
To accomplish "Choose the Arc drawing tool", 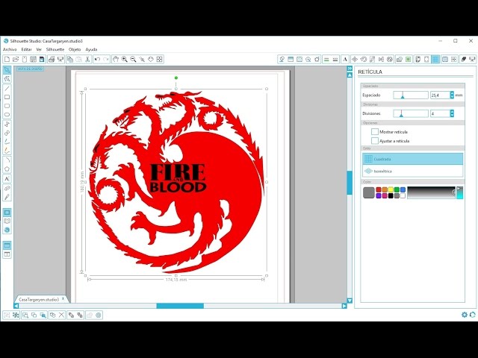I will [7, 160].
